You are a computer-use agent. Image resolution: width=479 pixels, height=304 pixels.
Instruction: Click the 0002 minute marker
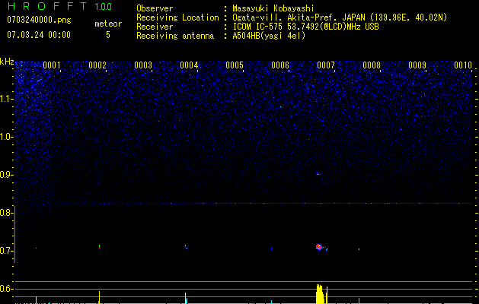[x=97, y=65]
